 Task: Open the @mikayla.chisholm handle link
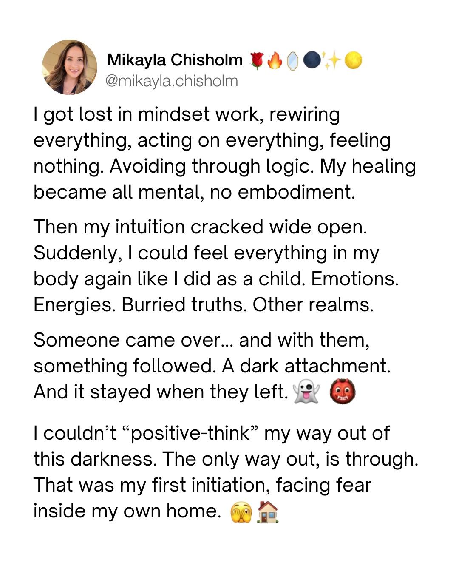(x=171, y=81)
